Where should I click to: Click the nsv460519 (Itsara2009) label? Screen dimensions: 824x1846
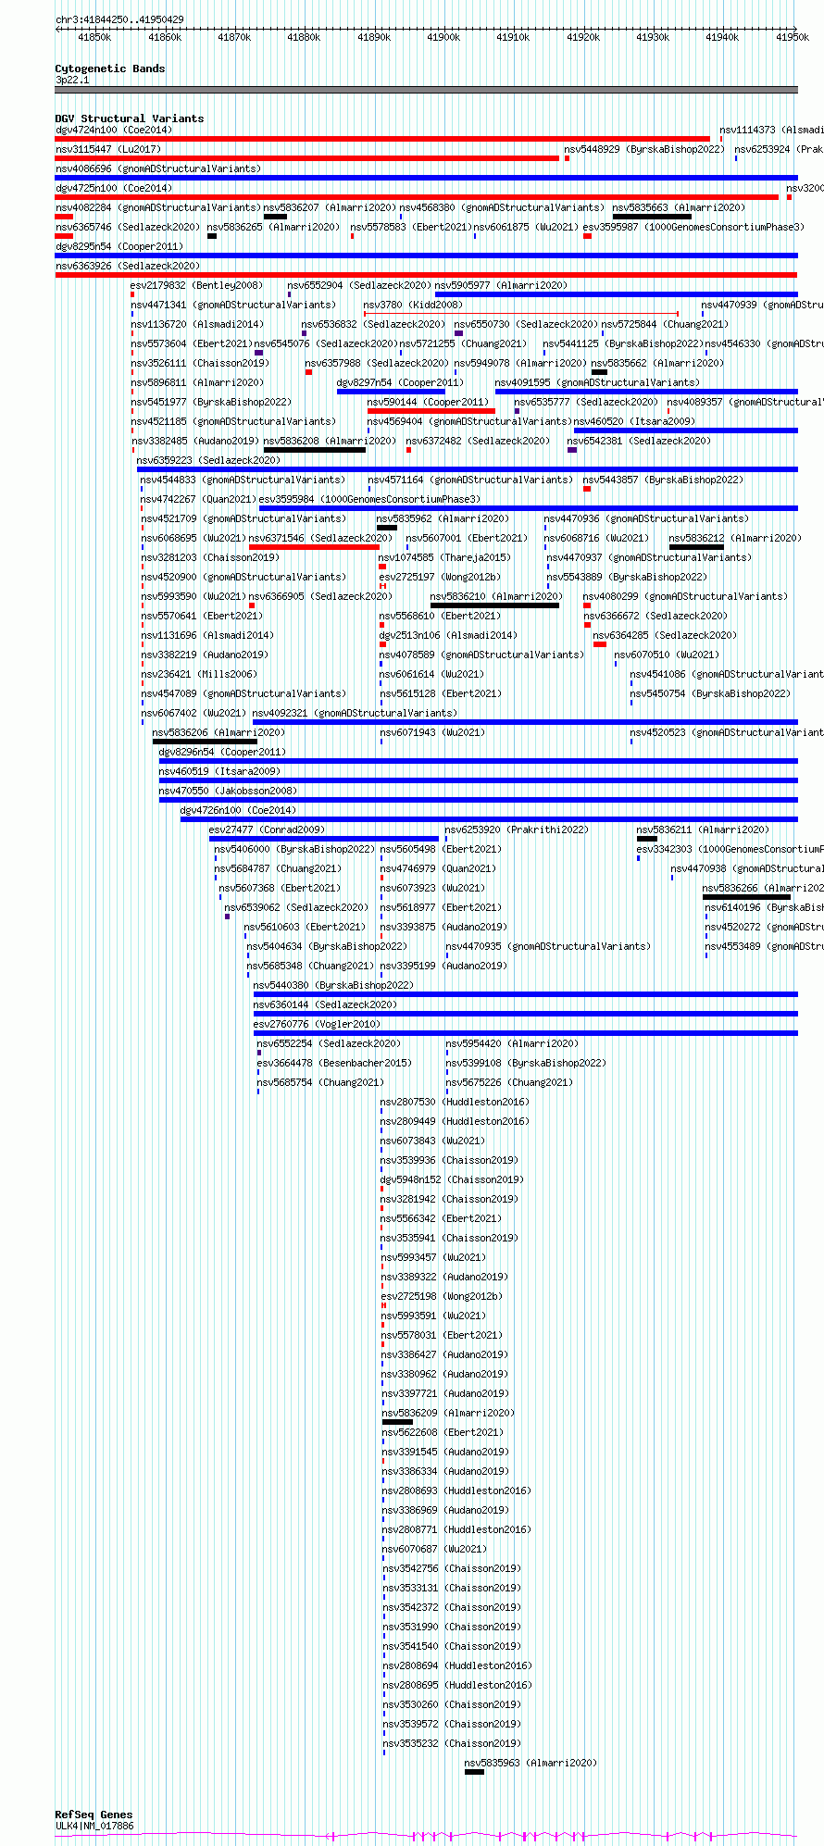pos(218,771)
